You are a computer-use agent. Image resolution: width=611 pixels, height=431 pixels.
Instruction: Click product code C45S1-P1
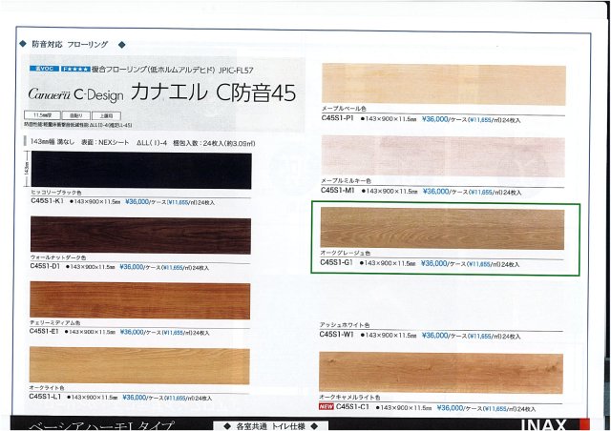click(x=337, y=118)
